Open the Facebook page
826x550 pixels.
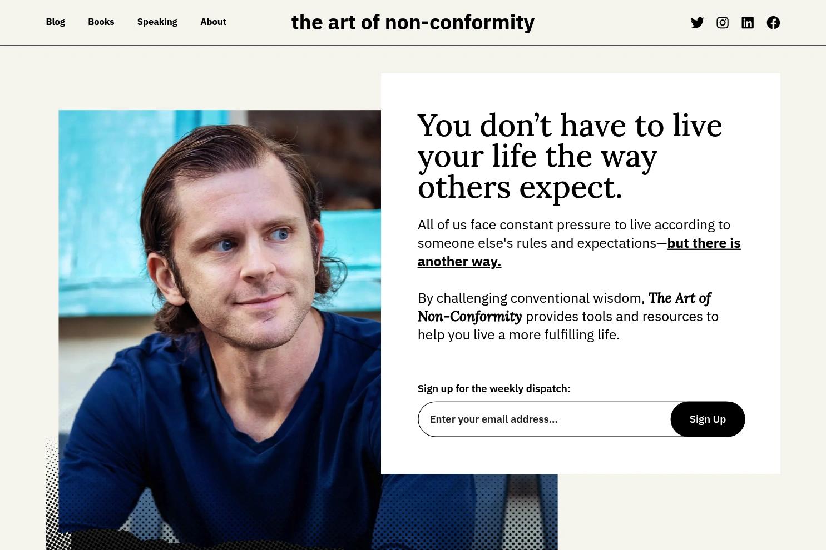[x=773, y=22]
